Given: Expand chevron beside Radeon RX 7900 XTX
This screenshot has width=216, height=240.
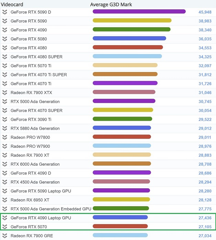Looking at the screenshot, I should pos(5,93).
